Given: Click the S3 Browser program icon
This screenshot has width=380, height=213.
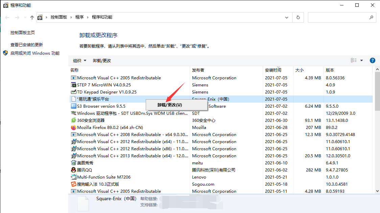Looking at the screenshot, I should tap(74, 106).
